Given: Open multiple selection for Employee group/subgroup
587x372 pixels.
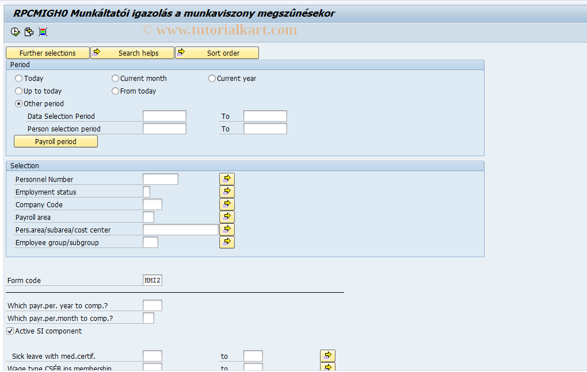Looking at the screenshot, I should point(227,242).
